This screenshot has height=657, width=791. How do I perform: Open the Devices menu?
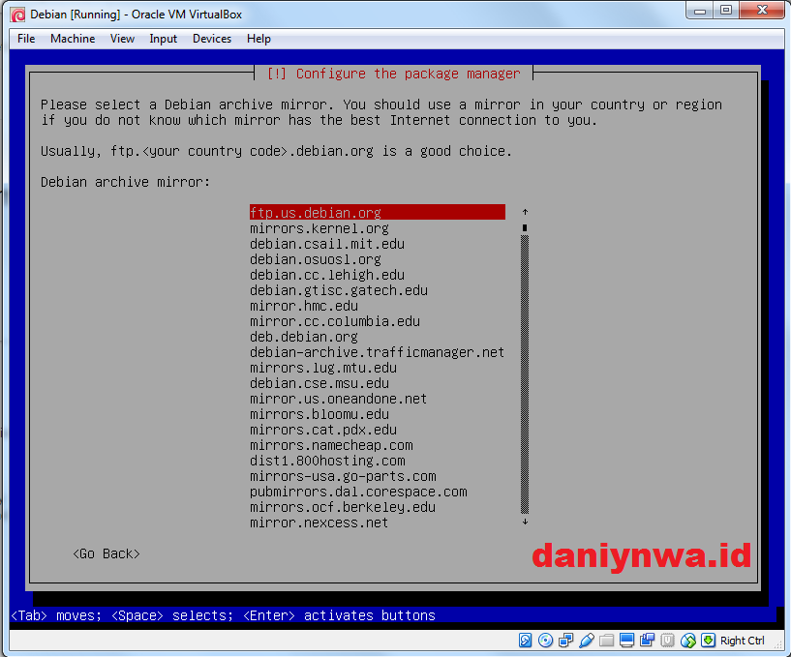pyautogui.click(x=212, y=39)
